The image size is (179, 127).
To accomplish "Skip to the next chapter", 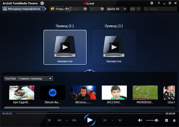I will (120, 120).
